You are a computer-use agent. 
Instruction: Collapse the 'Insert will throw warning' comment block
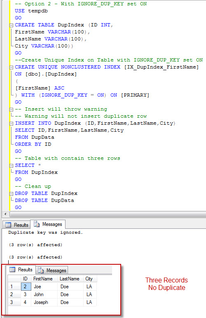click(x=12, y=109)
